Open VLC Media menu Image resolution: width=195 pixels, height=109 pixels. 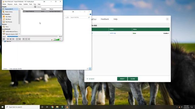[x=4, y=4]
